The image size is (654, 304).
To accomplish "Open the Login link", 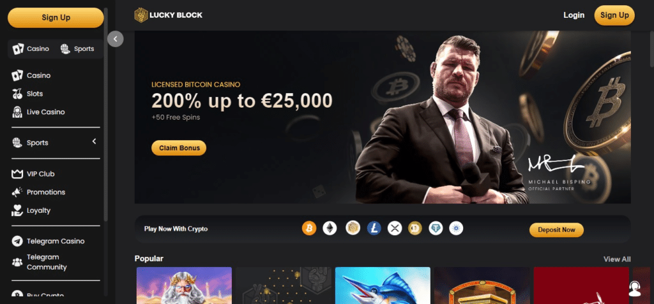I will (574, 15).
